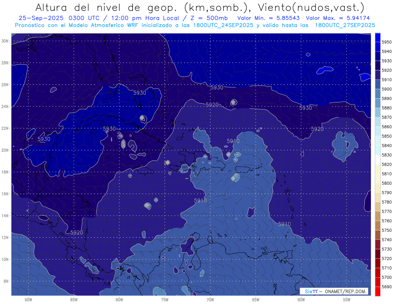
Task: Click the 5800 legend value
Action: pyautogui.click(x=386, y=183)
